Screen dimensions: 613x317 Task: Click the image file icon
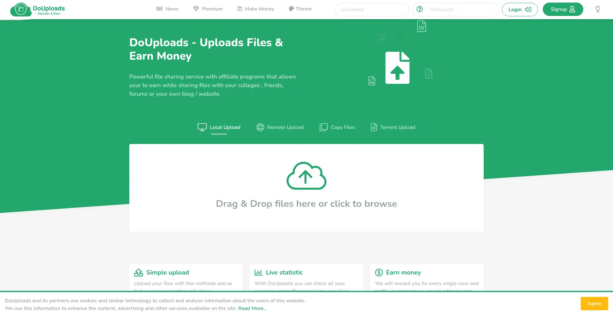point(372,81)
